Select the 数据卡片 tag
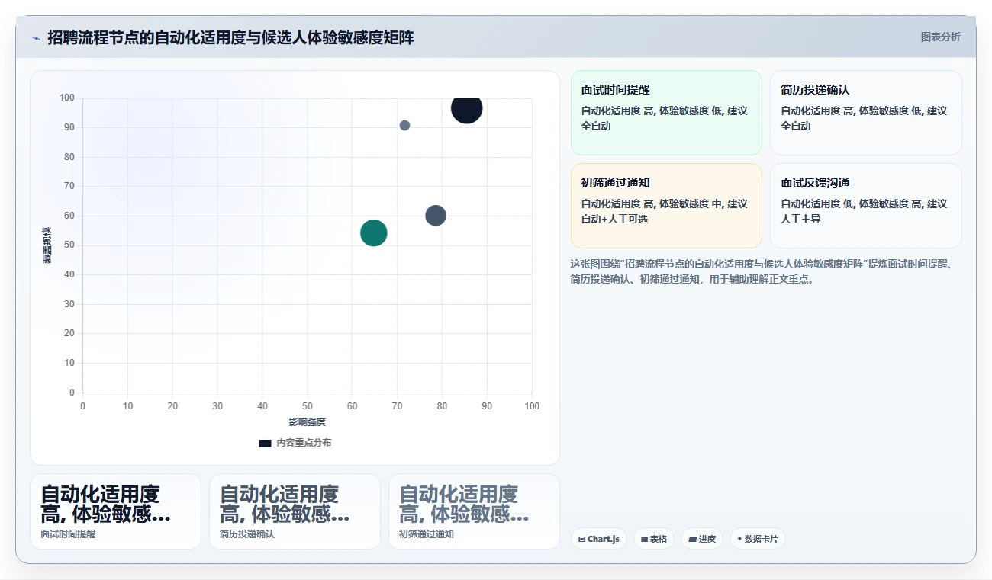This screenshot has height=580, width=992. tap(757, 539)
